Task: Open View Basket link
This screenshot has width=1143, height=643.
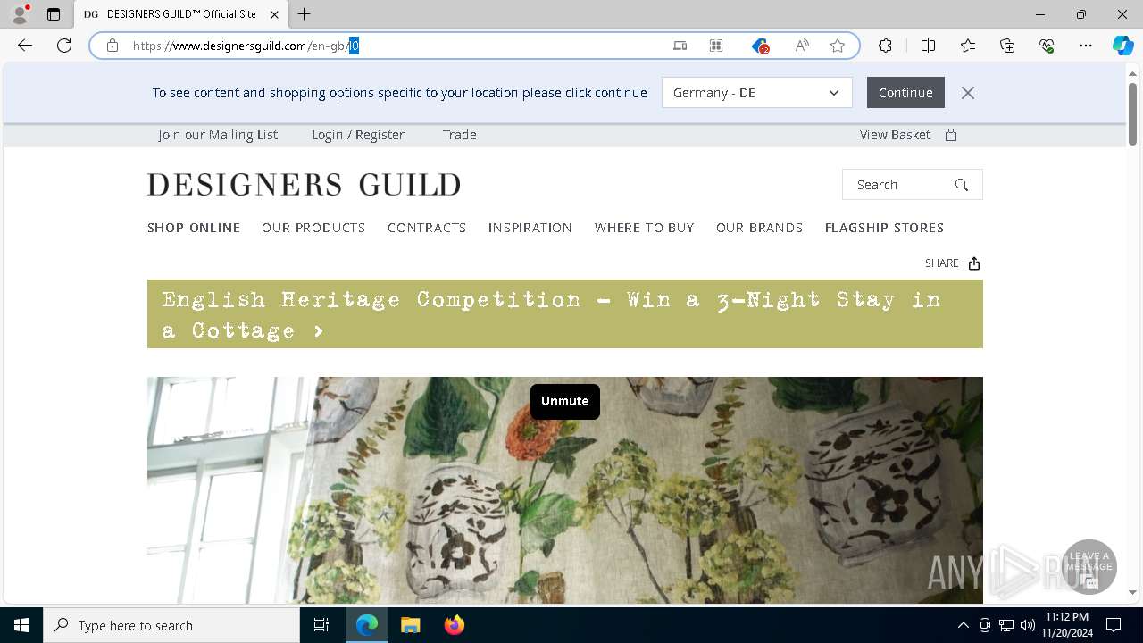Action: [x=895, y=135]
